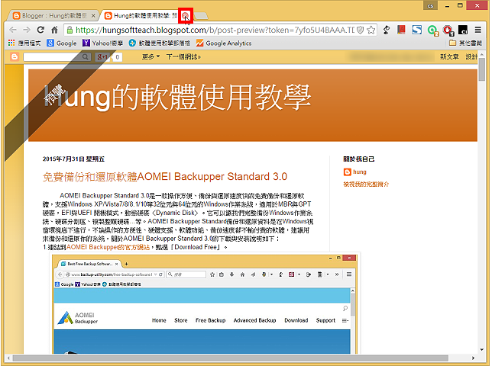492x369 pixels.
Task: Close the active Hung preview tab
Action: click(185, 15)
